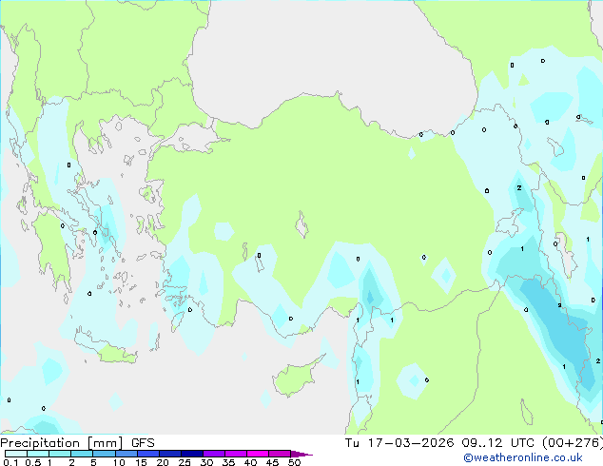Click the '50' legend scale value

(294, 462)
